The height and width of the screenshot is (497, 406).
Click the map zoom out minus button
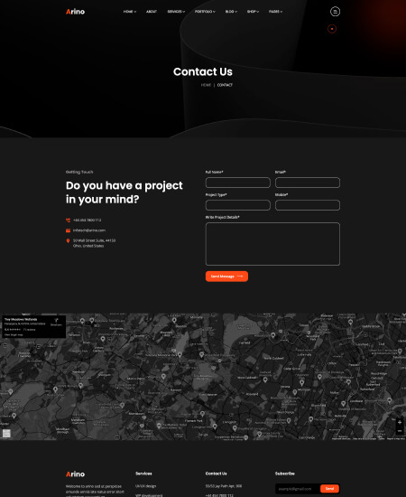pos(400,431)
